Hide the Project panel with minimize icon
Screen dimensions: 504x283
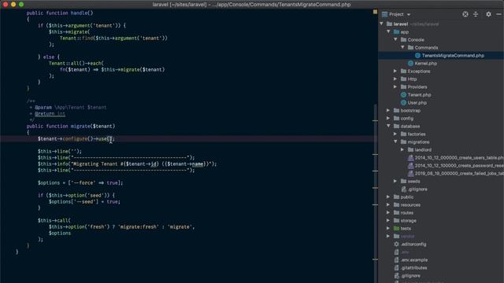[x=498, y=14]
